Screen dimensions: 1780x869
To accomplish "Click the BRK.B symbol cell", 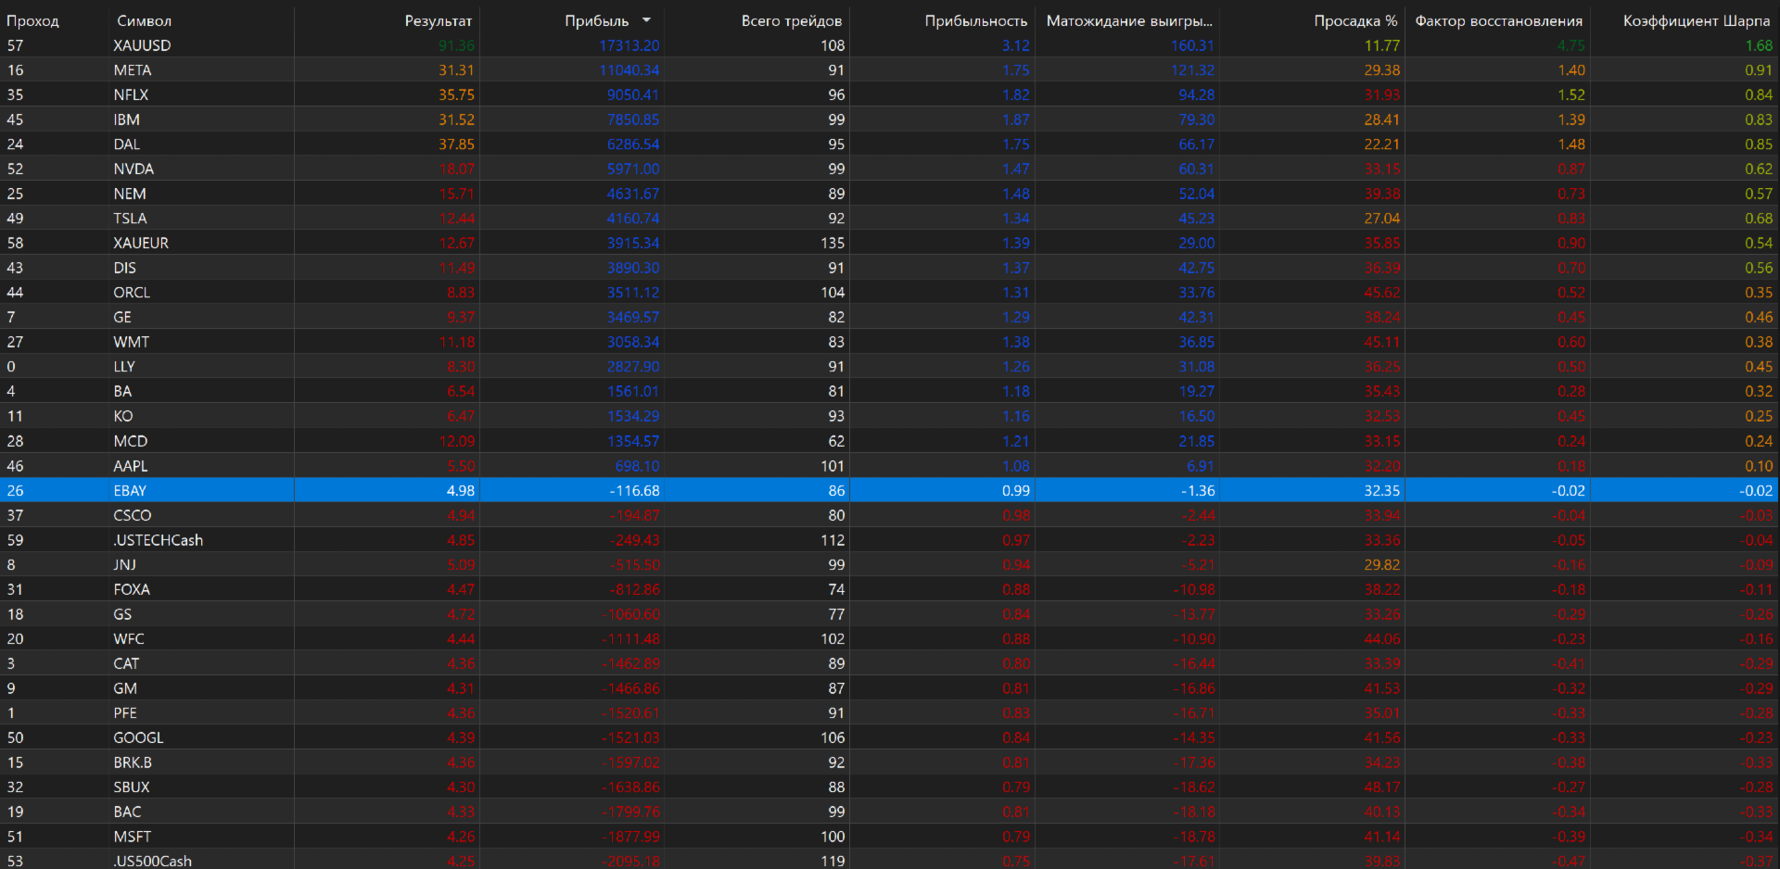I will tap(133, 762).
